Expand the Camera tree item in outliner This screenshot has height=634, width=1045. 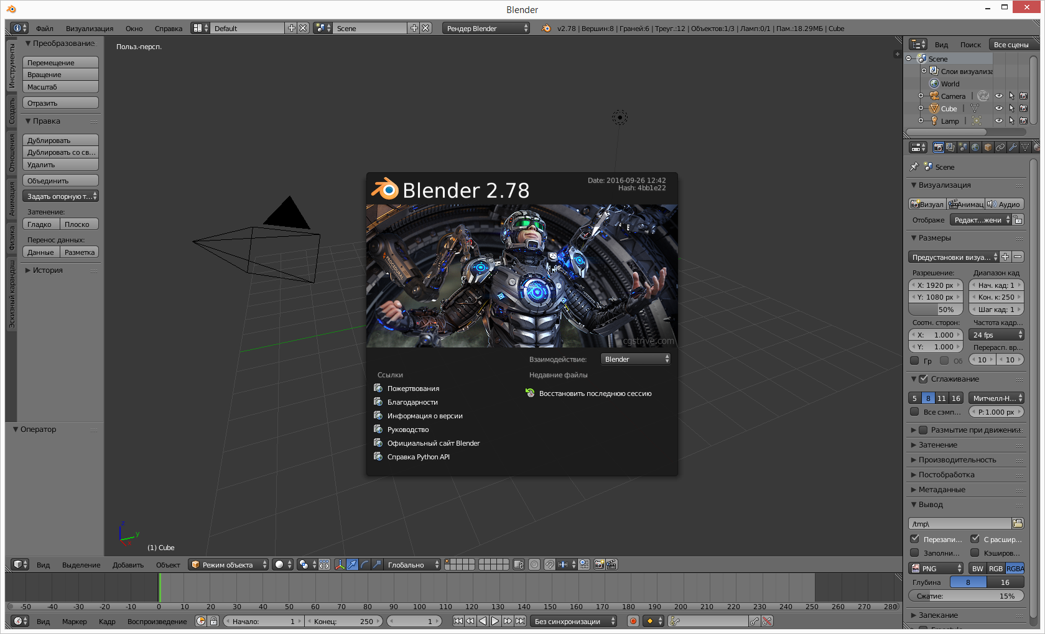click(x=921, y=96)
